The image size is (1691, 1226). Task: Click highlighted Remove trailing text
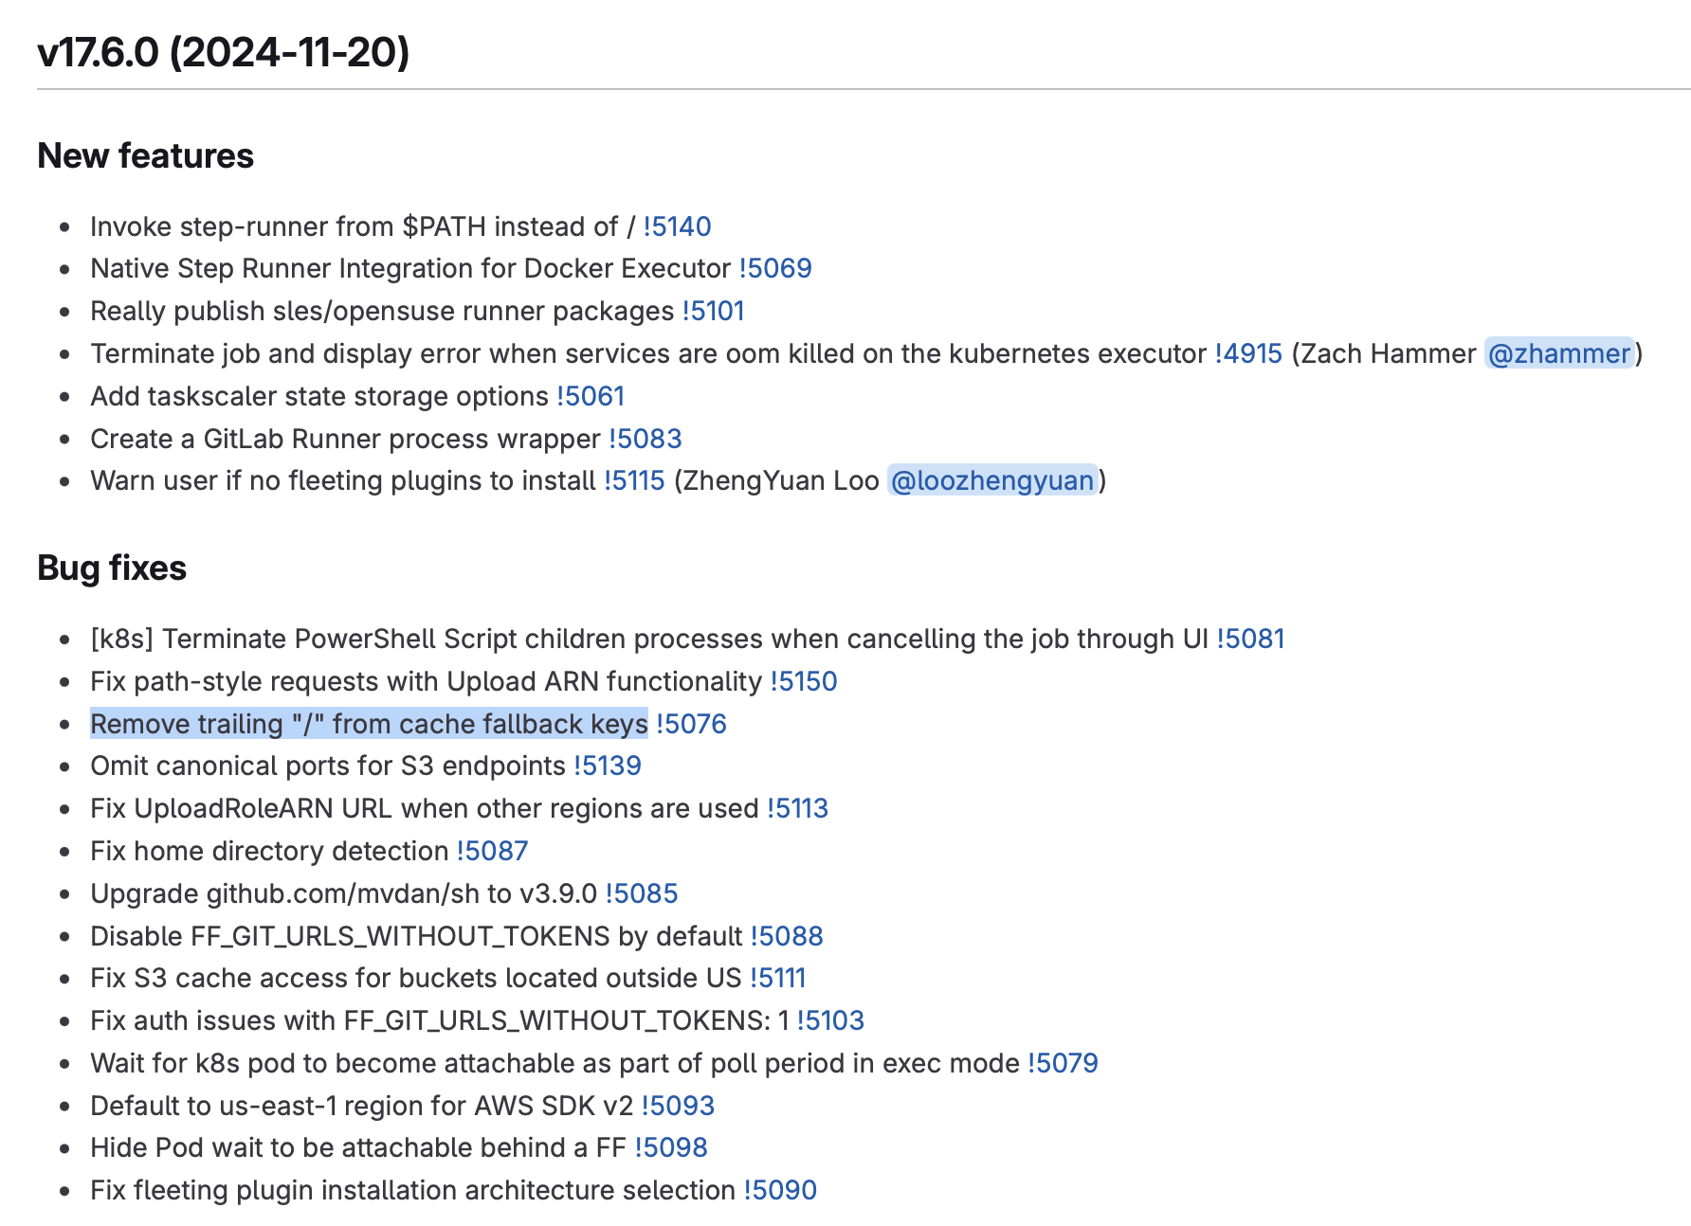click(368, 724)
